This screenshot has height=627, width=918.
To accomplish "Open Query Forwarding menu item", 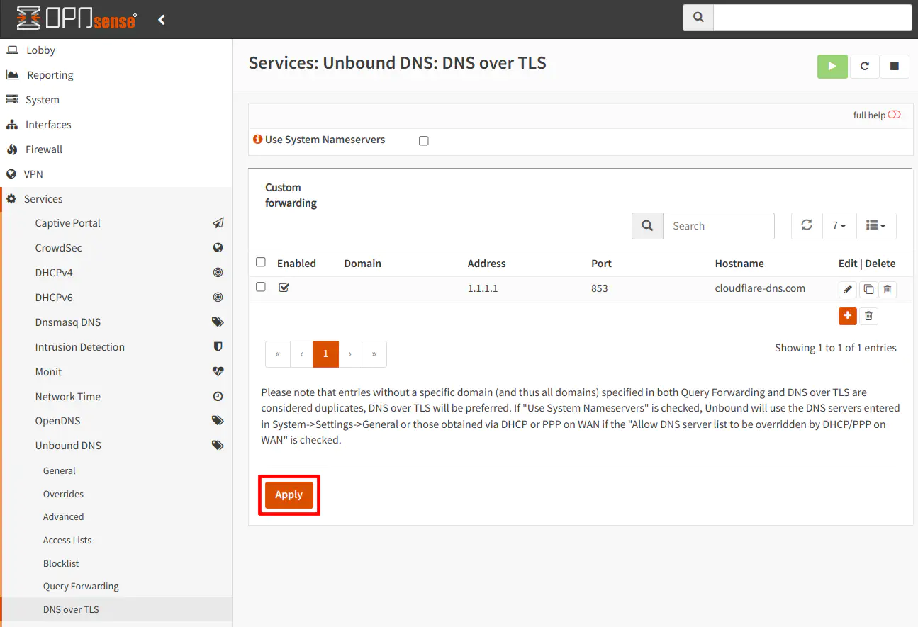I will 81,586.
